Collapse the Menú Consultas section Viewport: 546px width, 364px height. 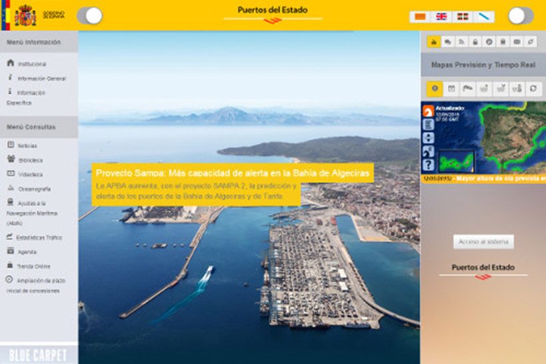(39, 127)
